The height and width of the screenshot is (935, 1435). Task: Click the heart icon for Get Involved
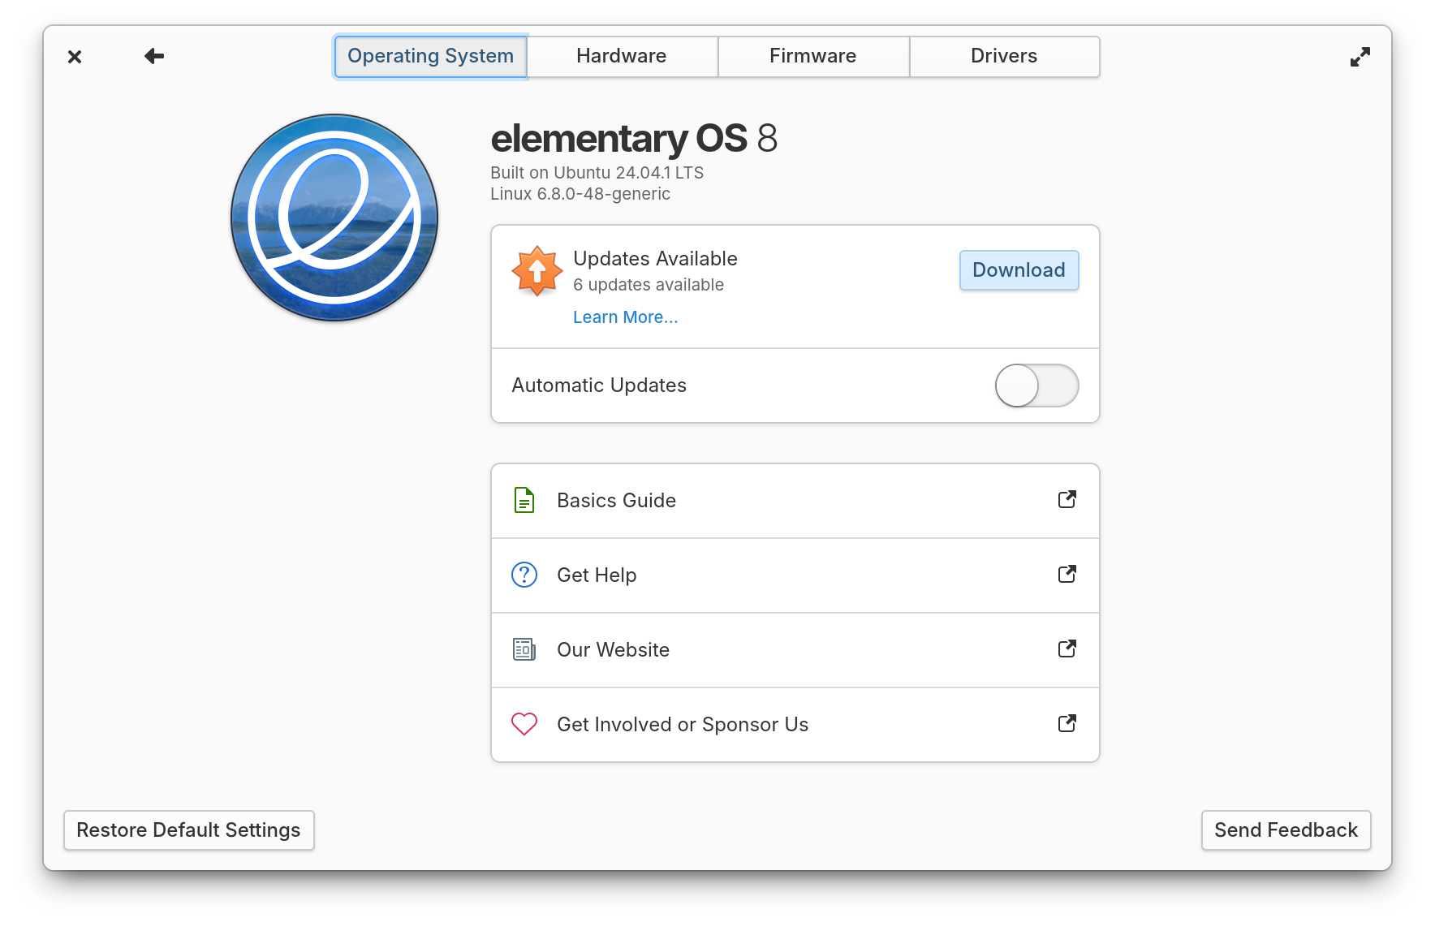pyautogui.click(x=524, y=724)
